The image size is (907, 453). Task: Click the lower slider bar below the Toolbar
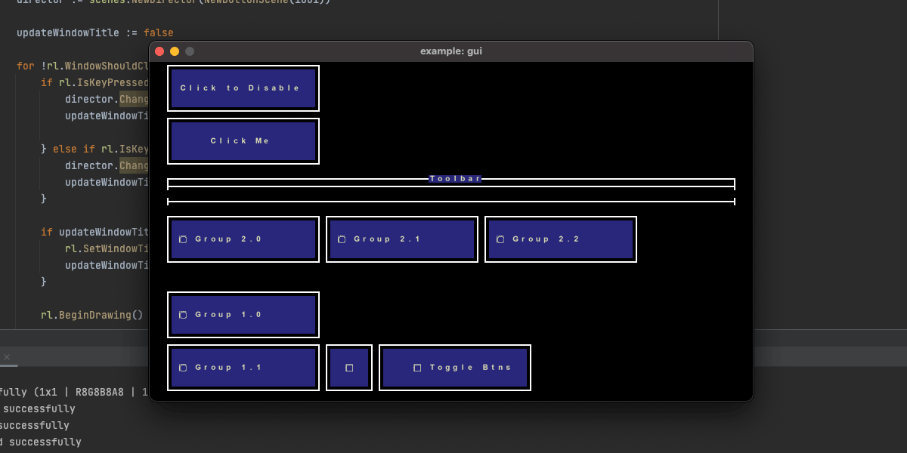pos(451,201)
